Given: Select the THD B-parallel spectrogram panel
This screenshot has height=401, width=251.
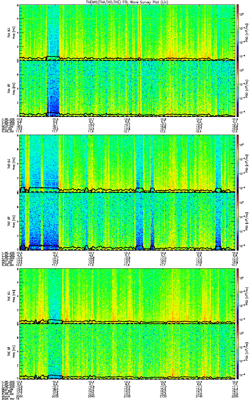Looking at the screenshot, I should pyautogui.click(x=128, y=222).
